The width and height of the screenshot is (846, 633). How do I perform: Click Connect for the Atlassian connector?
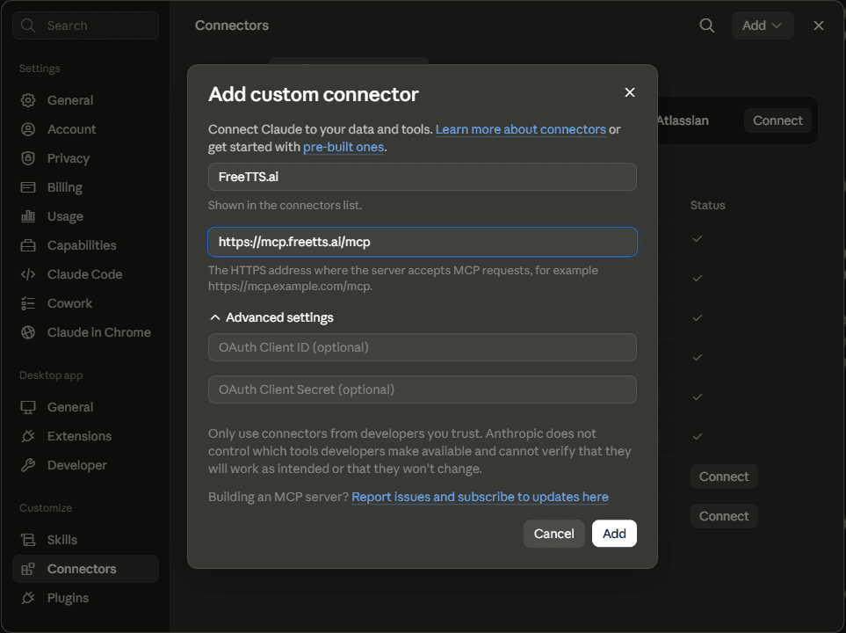[x=777, y=120]
